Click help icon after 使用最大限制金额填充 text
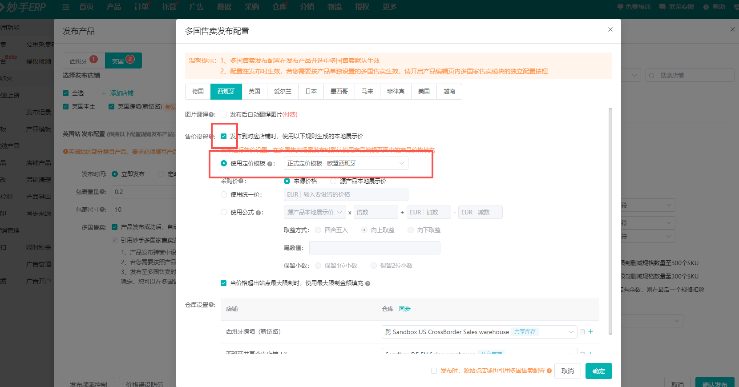The image size is (739, 387). click(x=367, y=283)
